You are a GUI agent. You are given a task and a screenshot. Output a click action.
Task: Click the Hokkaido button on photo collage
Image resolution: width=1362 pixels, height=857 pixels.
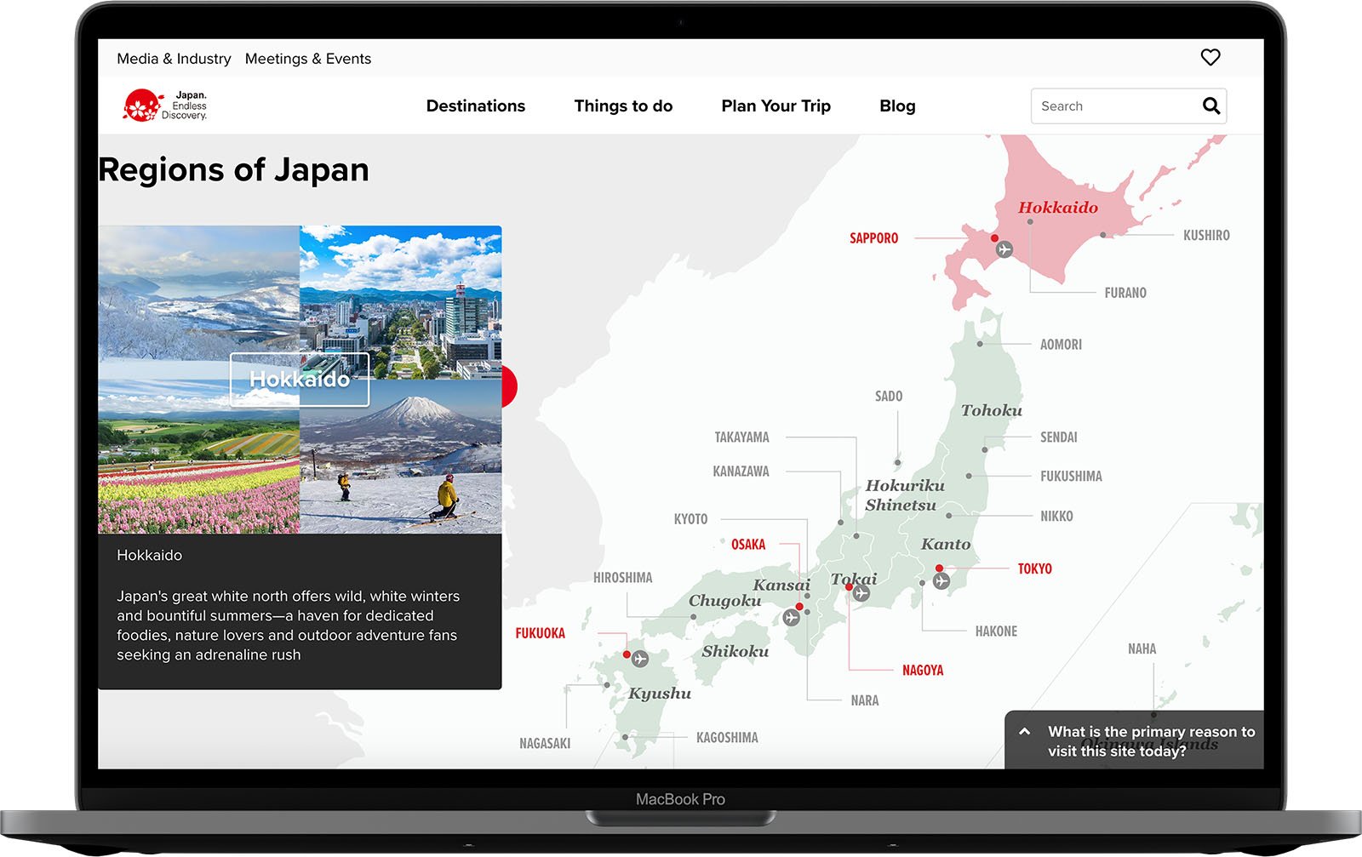pos(300,380)
